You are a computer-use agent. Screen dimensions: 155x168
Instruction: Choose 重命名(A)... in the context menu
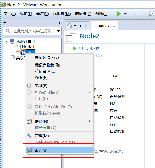pos(45,71)
